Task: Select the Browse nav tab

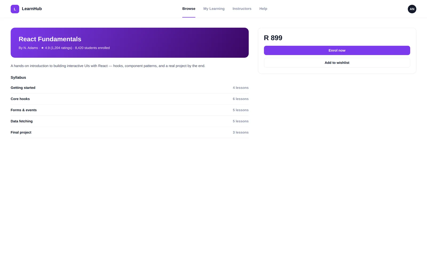Action: tap(189, 9)
